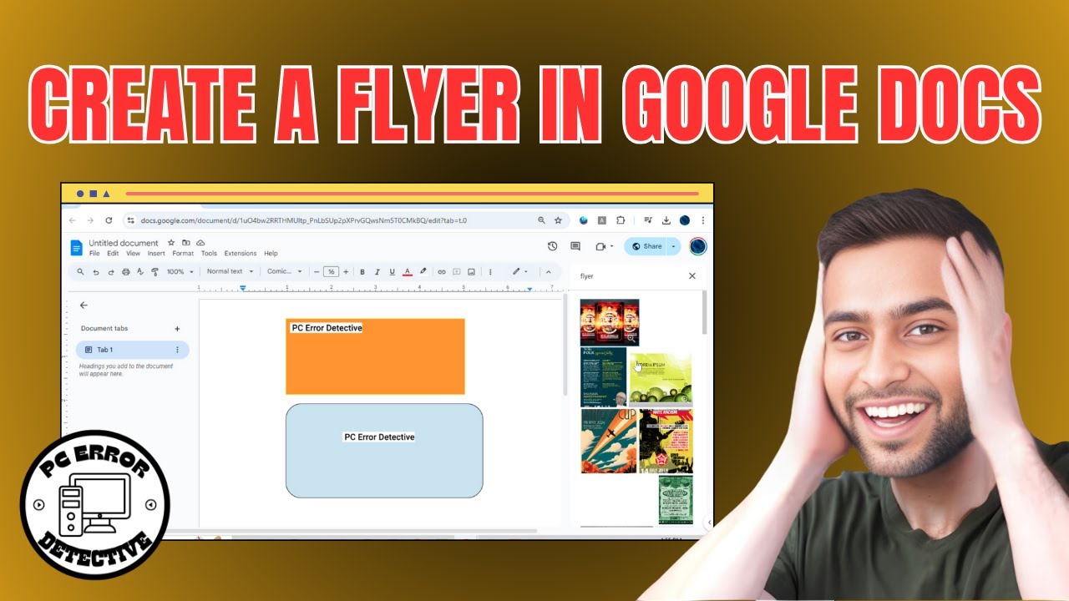The height and width of the screenshot is (601, 1069).
Task: Select the orange rectangle shape
Action: (x=375, y=356)
